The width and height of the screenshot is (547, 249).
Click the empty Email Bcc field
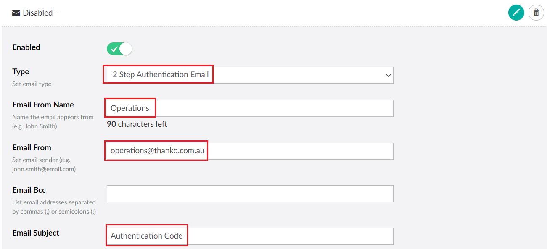(250, 194)
